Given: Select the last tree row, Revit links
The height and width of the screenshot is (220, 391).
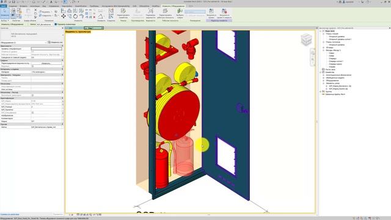Looking at the screenshot, I should (x=335, y=95).
